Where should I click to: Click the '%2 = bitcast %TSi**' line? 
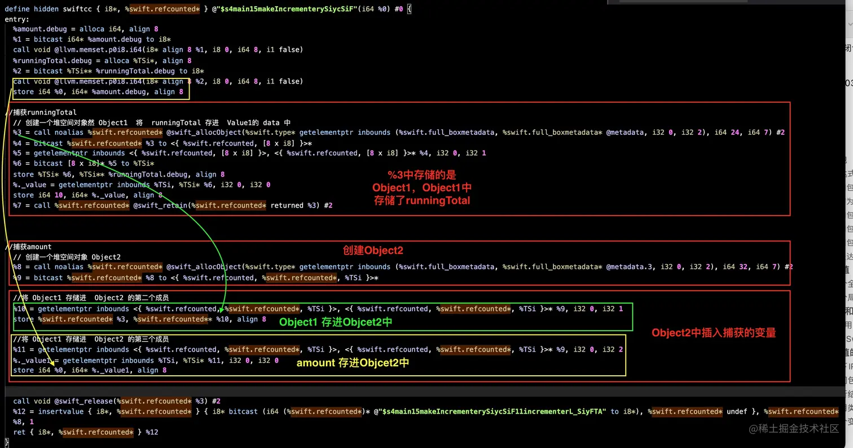108,71
